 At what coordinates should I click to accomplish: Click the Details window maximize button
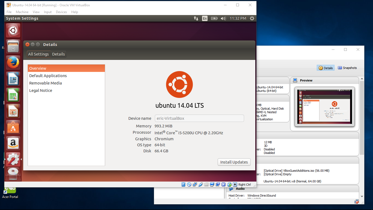38,45
